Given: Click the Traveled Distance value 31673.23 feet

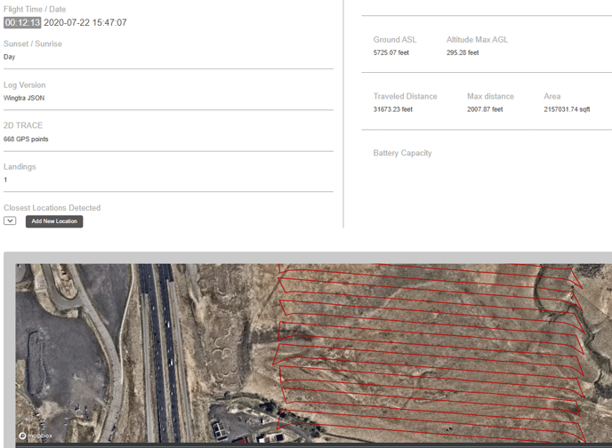Looking at the screenshot, I should [392, 109].
